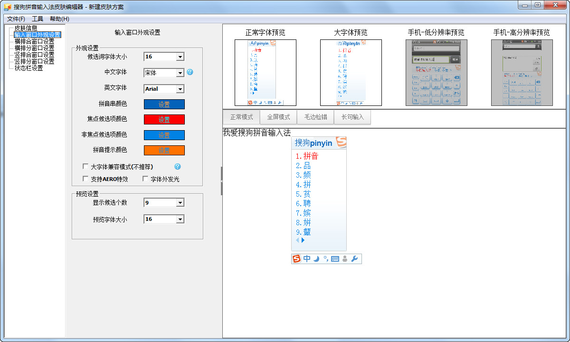
Task: Switch to 正常模式 tab
Action: click(242, 117)
